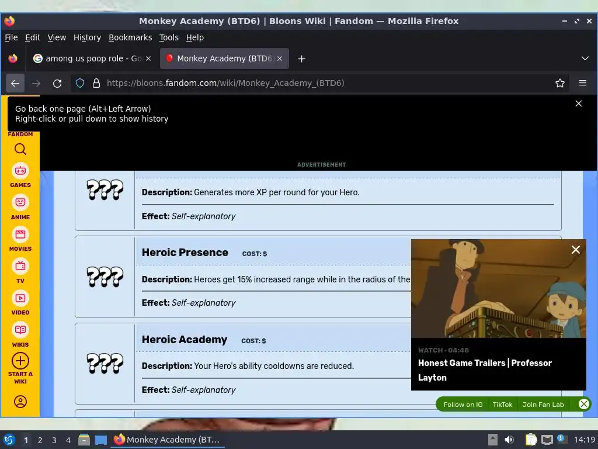Open a new tab with plus button
The image size is (598, 449).
302,59
